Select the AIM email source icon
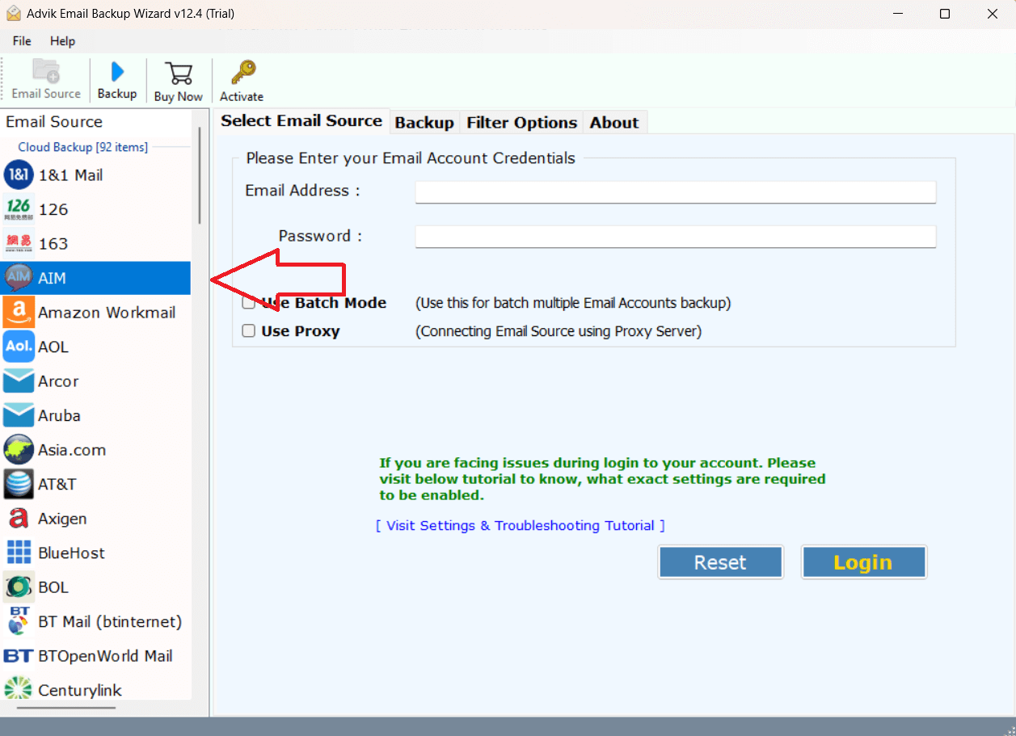Screen dimensions: 1016x736 19,277
